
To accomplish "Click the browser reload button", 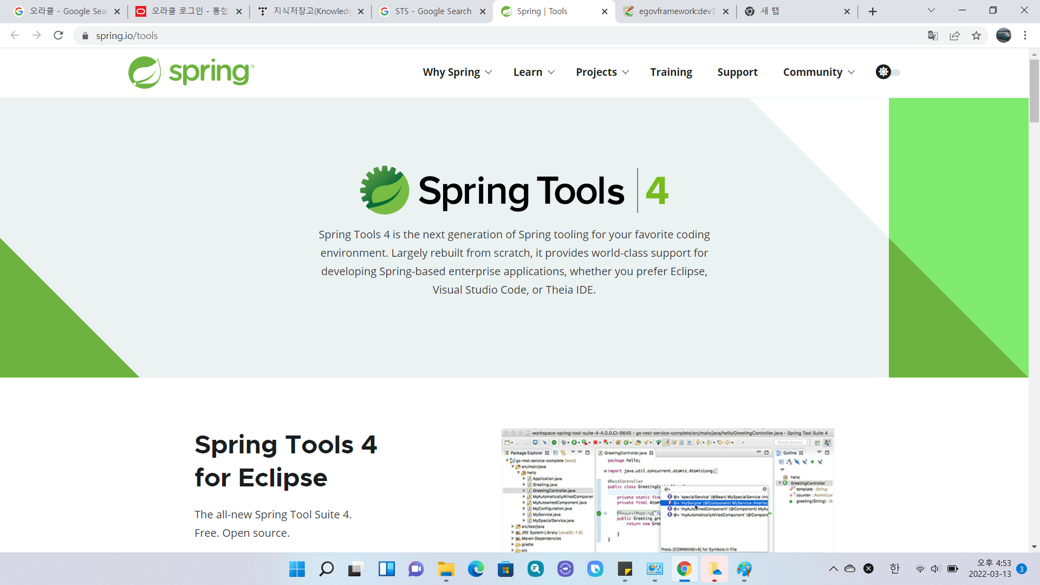I will click(x=58, y=36).
